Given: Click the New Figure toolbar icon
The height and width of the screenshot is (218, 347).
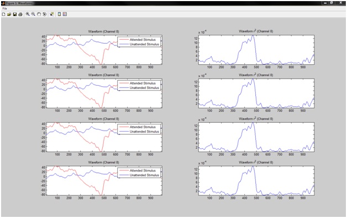Looking at the screenshot, I should [x=3, y=14].
